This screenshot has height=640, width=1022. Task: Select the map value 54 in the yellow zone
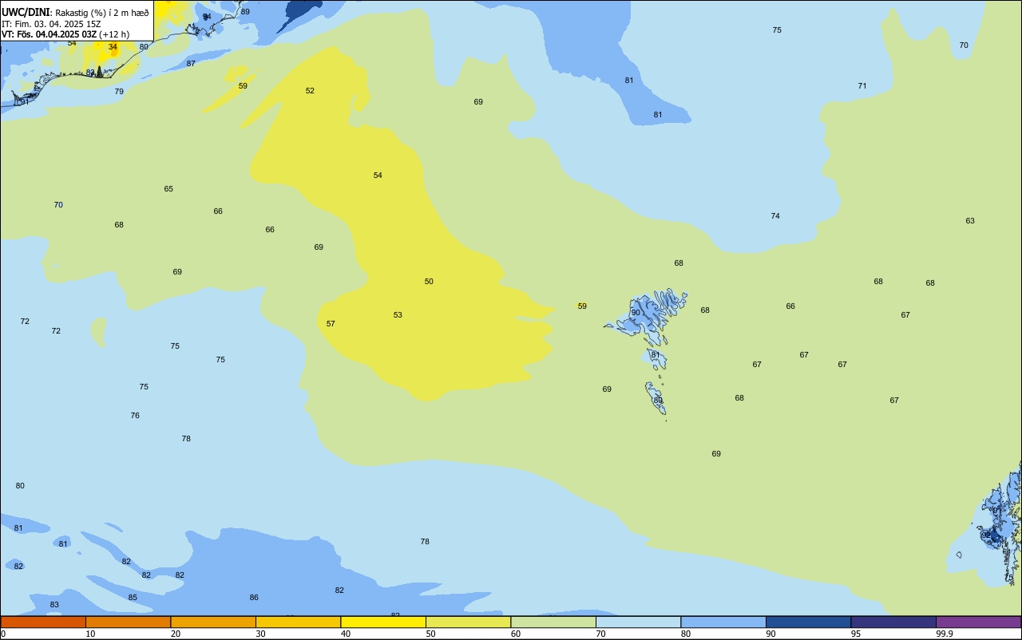pos(378,176)
